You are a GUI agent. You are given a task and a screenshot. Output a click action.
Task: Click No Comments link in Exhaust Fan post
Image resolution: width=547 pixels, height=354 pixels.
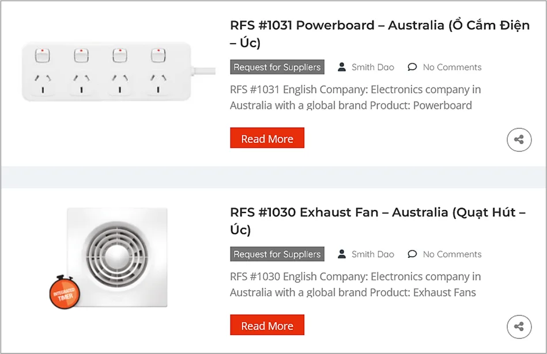(x=452, y=254)
